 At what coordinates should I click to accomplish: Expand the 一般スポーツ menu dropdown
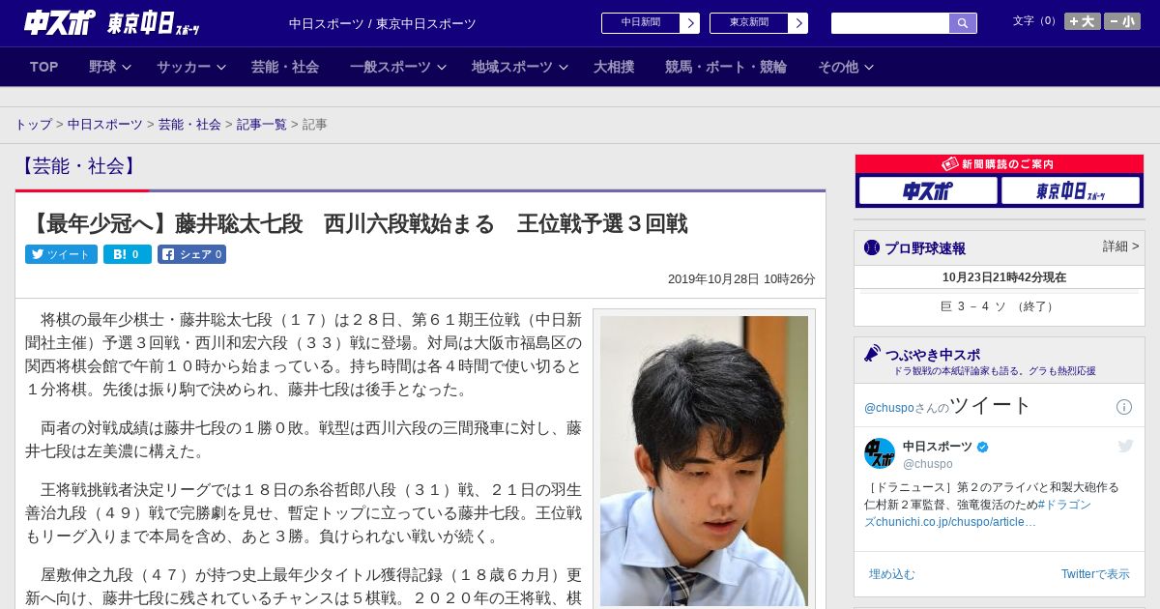coord(397,67)
